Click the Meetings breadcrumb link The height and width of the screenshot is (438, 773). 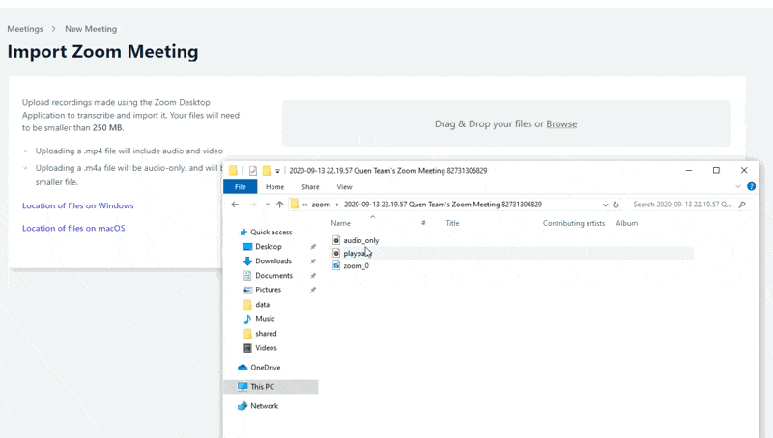(25, 29)
